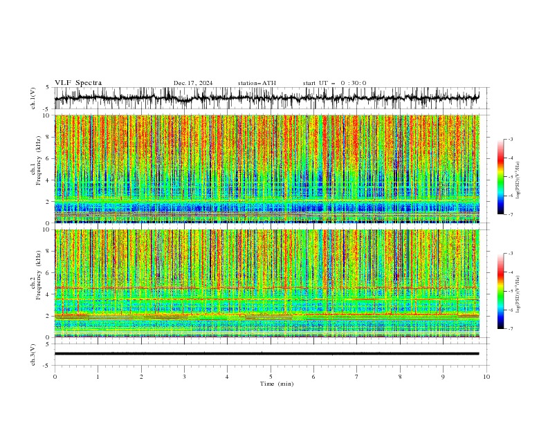Screen dimensions: 548x423
Task: Click the ch.2 "Frequency (kHz)" axis label
Action: (38, 275)
